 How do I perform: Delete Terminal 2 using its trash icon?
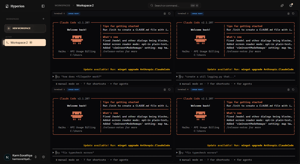pyautogui.click(x=289, y=13)
